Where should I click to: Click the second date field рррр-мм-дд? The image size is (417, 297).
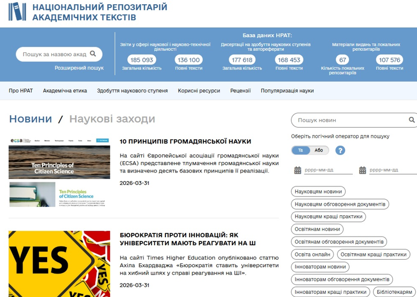tap(393, 170)
